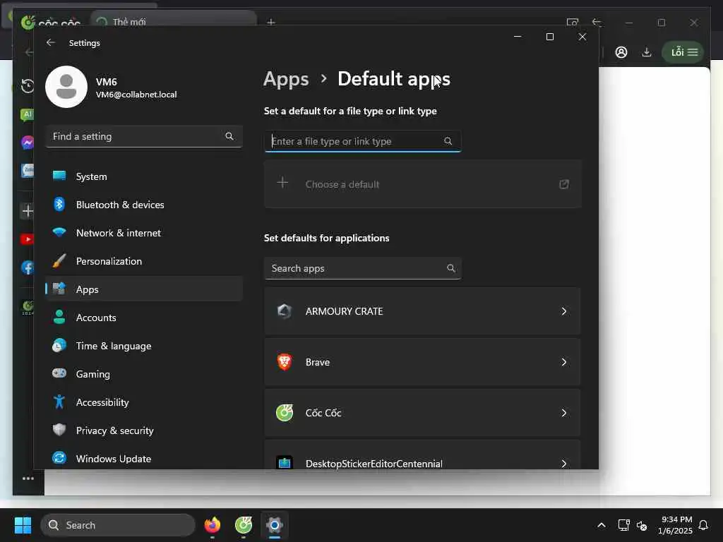Open Facebook icon in Cốc Cốc sidebar
This screenshot has width=723, height=542.
(x=28, y=267)
